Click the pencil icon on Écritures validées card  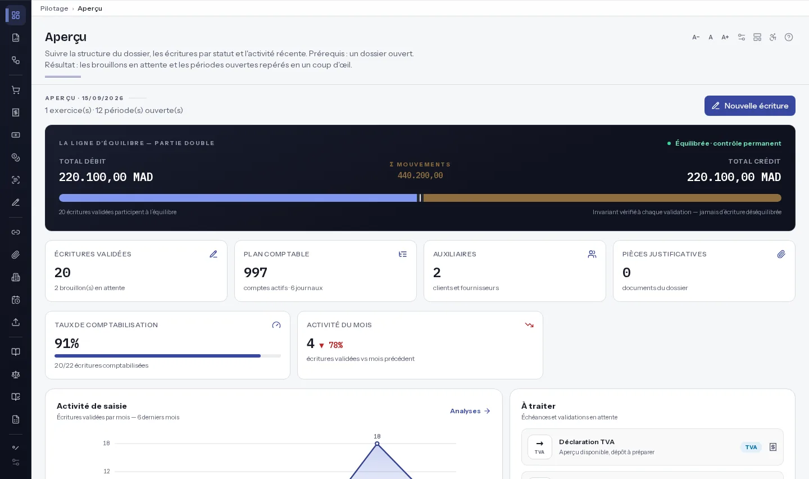click(x=213, y=254)
